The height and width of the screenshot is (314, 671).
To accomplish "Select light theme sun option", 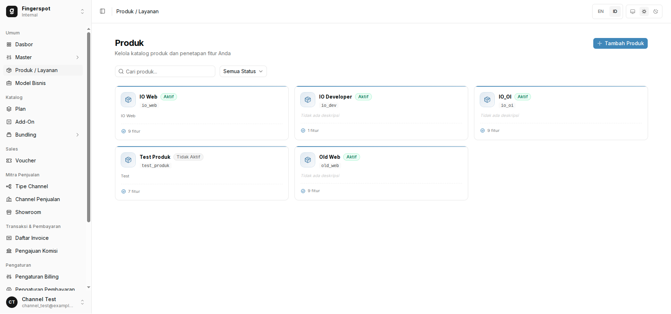I will (644, 11).
